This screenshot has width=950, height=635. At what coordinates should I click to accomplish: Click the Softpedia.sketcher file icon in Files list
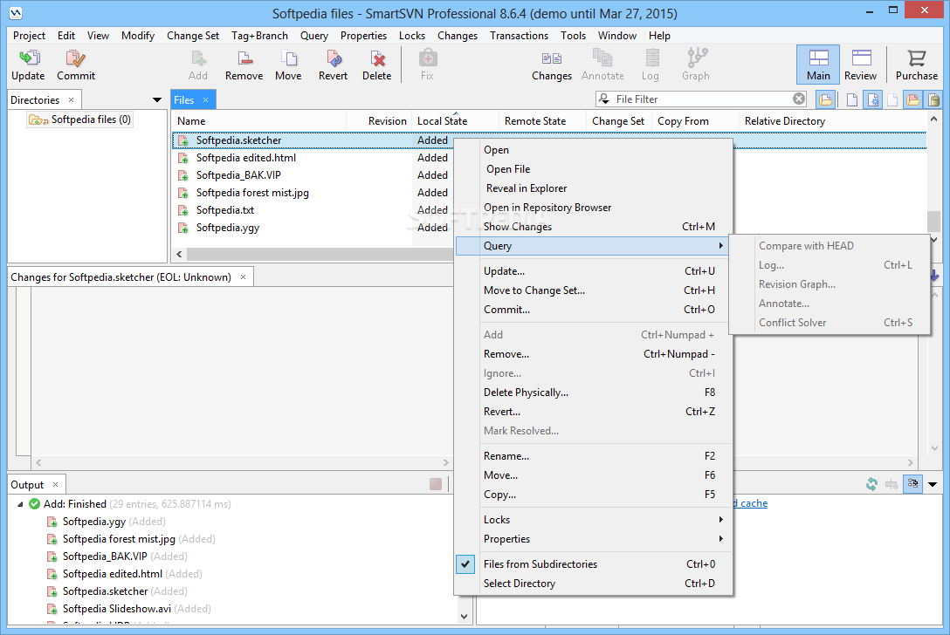pyautogui.click(x=183, y=140)
